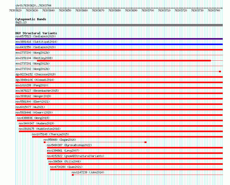Viewport: 230px width, 185px height.
Task: Click ruler coordinate 76303650
Action: [x=65, y=10]
